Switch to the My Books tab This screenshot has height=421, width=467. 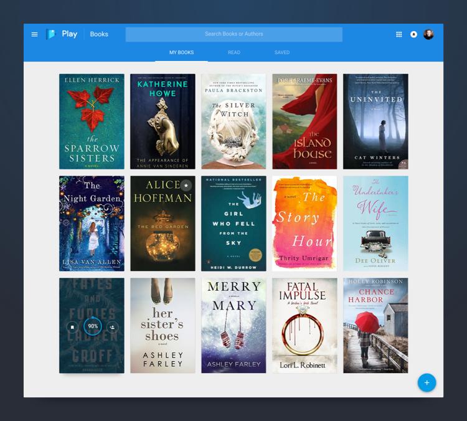[x=181, y=52]
